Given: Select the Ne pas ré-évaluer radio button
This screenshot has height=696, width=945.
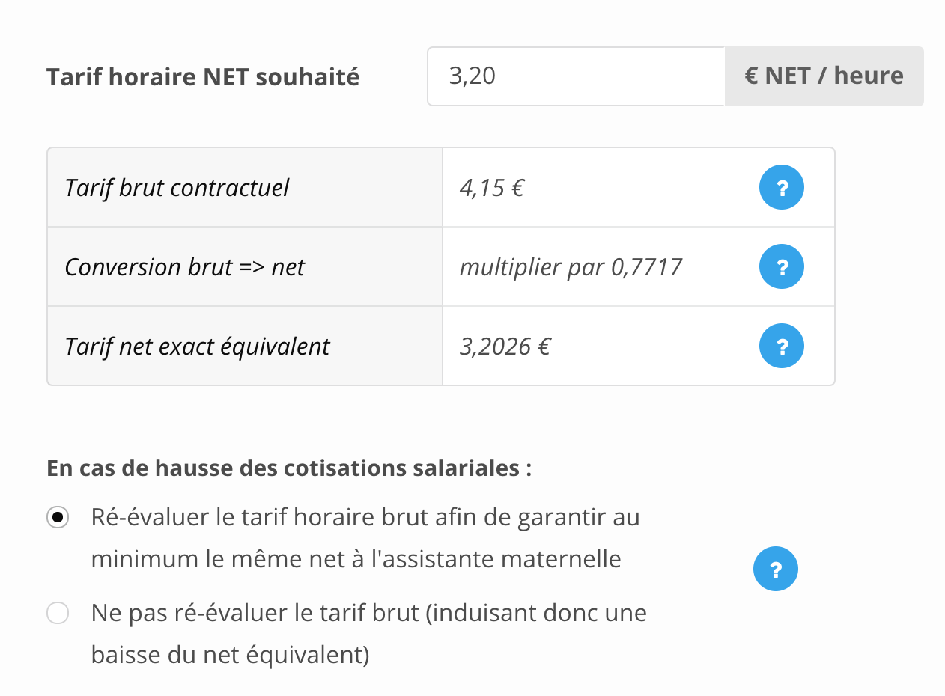Looking at the screenshot, I should click(58, 614).
